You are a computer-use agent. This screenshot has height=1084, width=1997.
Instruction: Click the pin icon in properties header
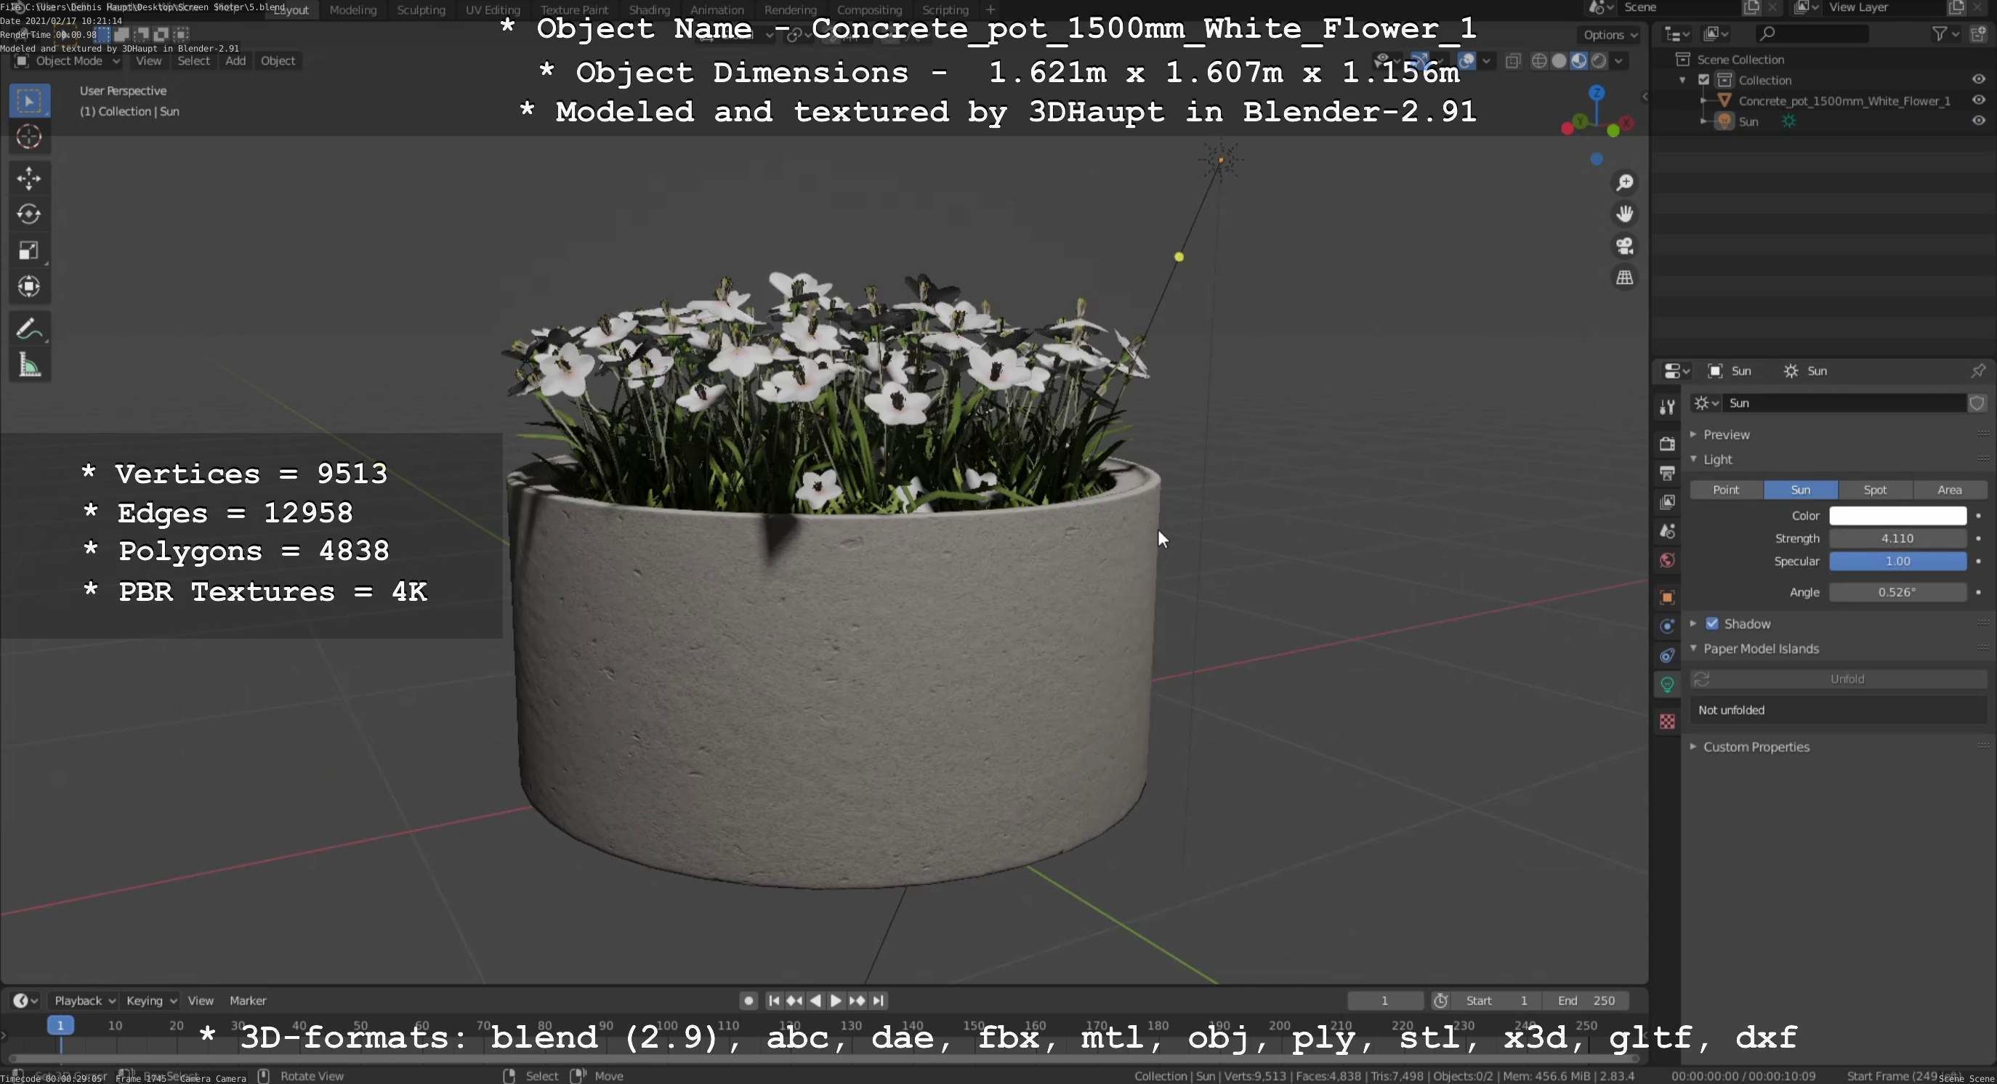pyautogui.click(x=1977, y=371)
